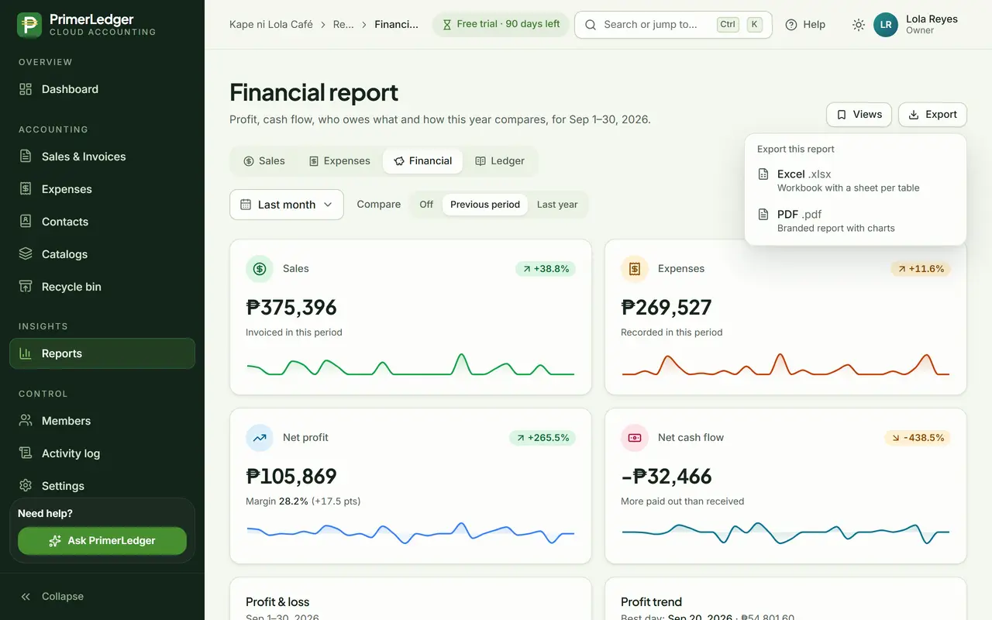This screenshot has height=620, width=992.
Task: Click the Activity log icon
Action: click(26, 453)
